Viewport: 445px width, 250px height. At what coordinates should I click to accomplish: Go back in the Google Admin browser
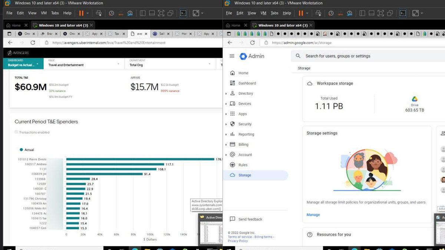click(x=230, y=43)
